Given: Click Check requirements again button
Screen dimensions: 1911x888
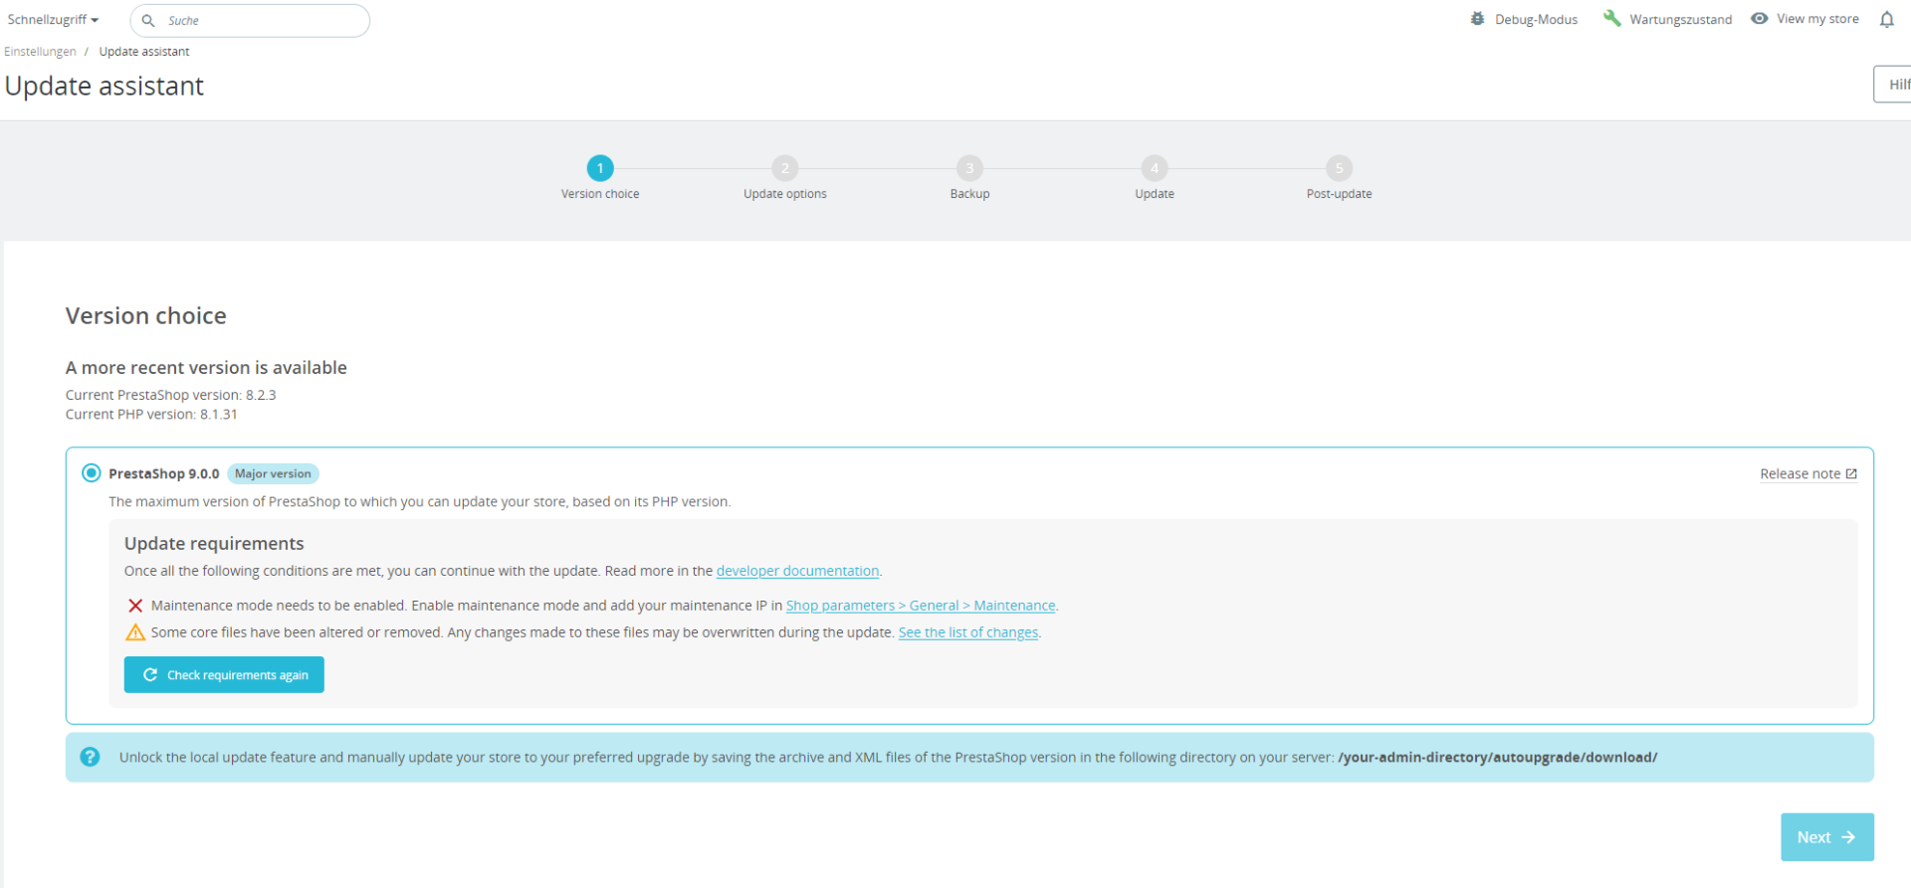Looking at the screenshot, I should (x=224, y=674).
